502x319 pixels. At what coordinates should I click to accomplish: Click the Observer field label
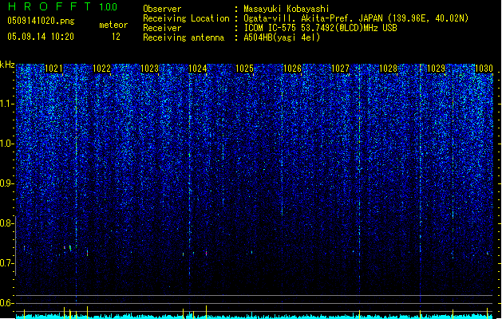click(162, 9)
